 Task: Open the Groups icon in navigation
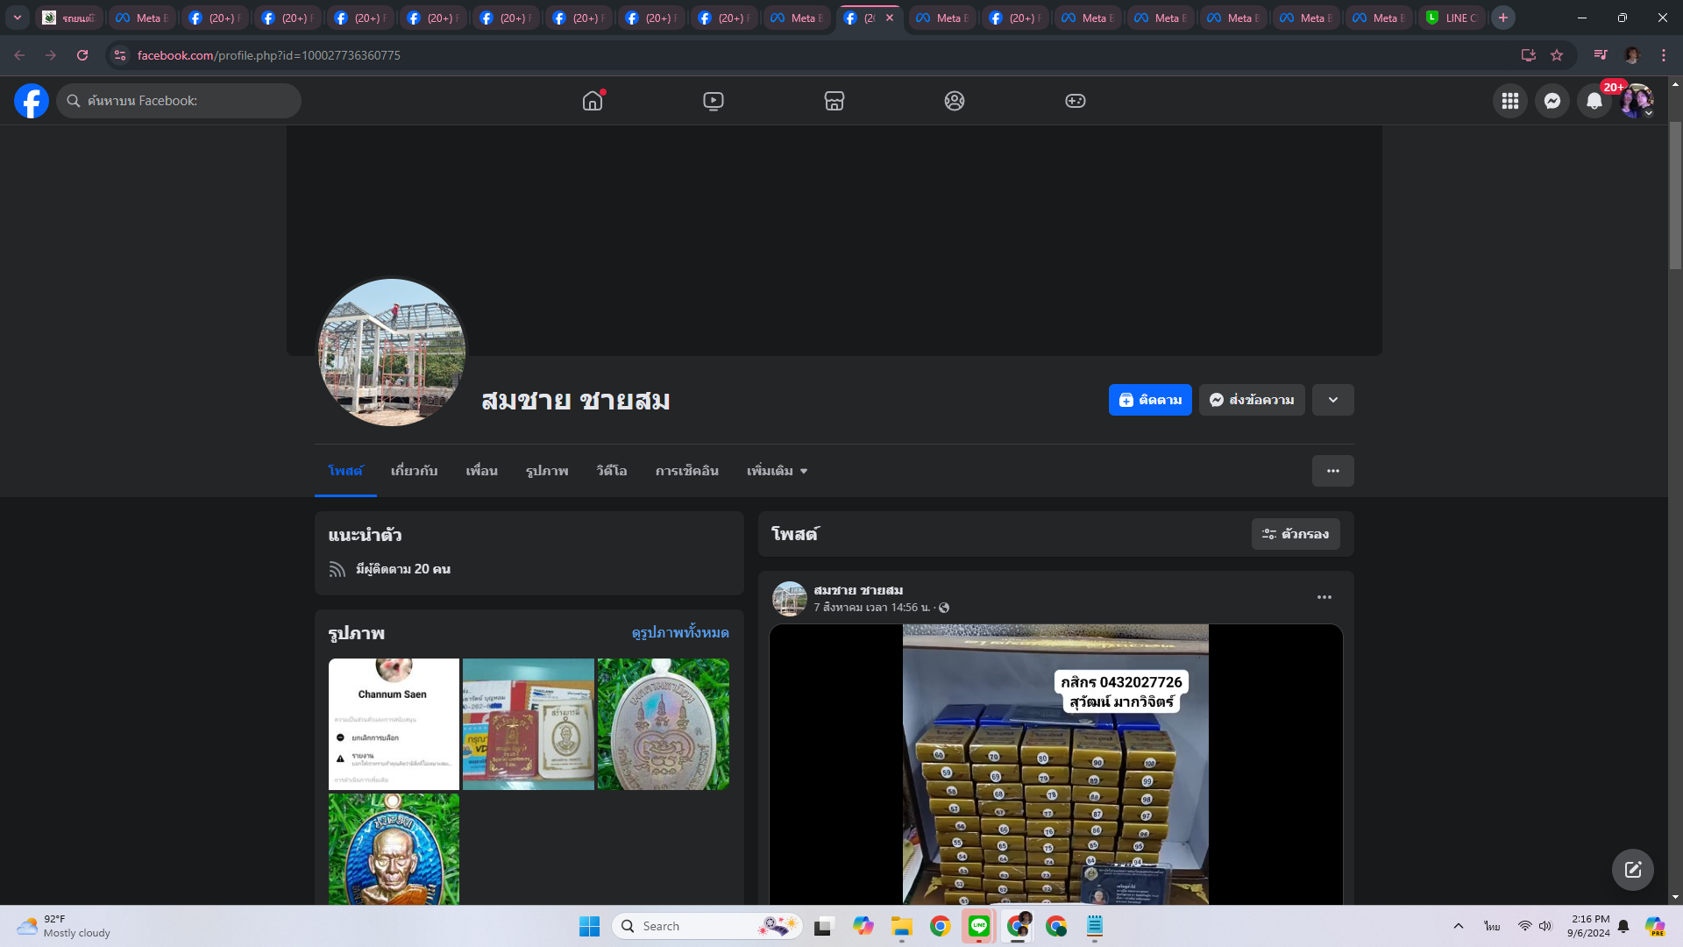coord(955,101)
